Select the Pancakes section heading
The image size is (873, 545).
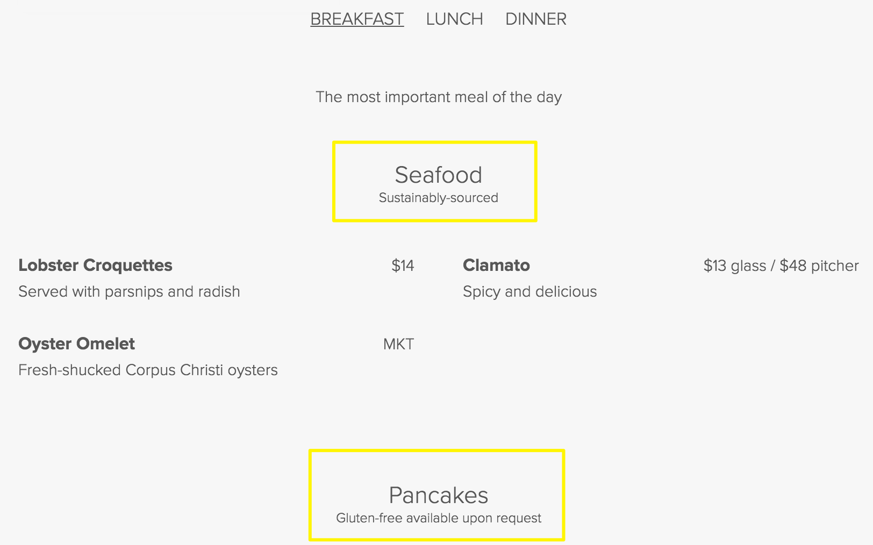(438, 495)
